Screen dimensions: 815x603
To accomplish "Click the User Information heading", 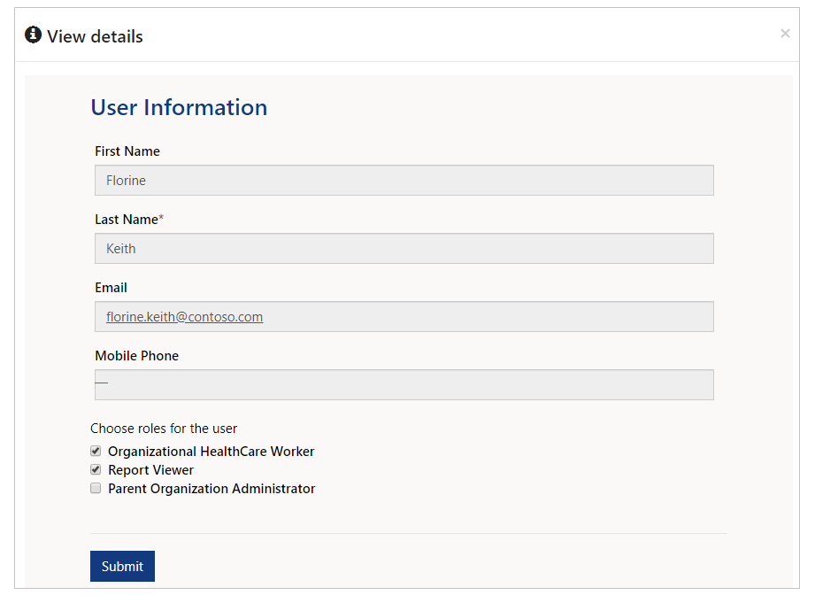I will pos(179,107).
